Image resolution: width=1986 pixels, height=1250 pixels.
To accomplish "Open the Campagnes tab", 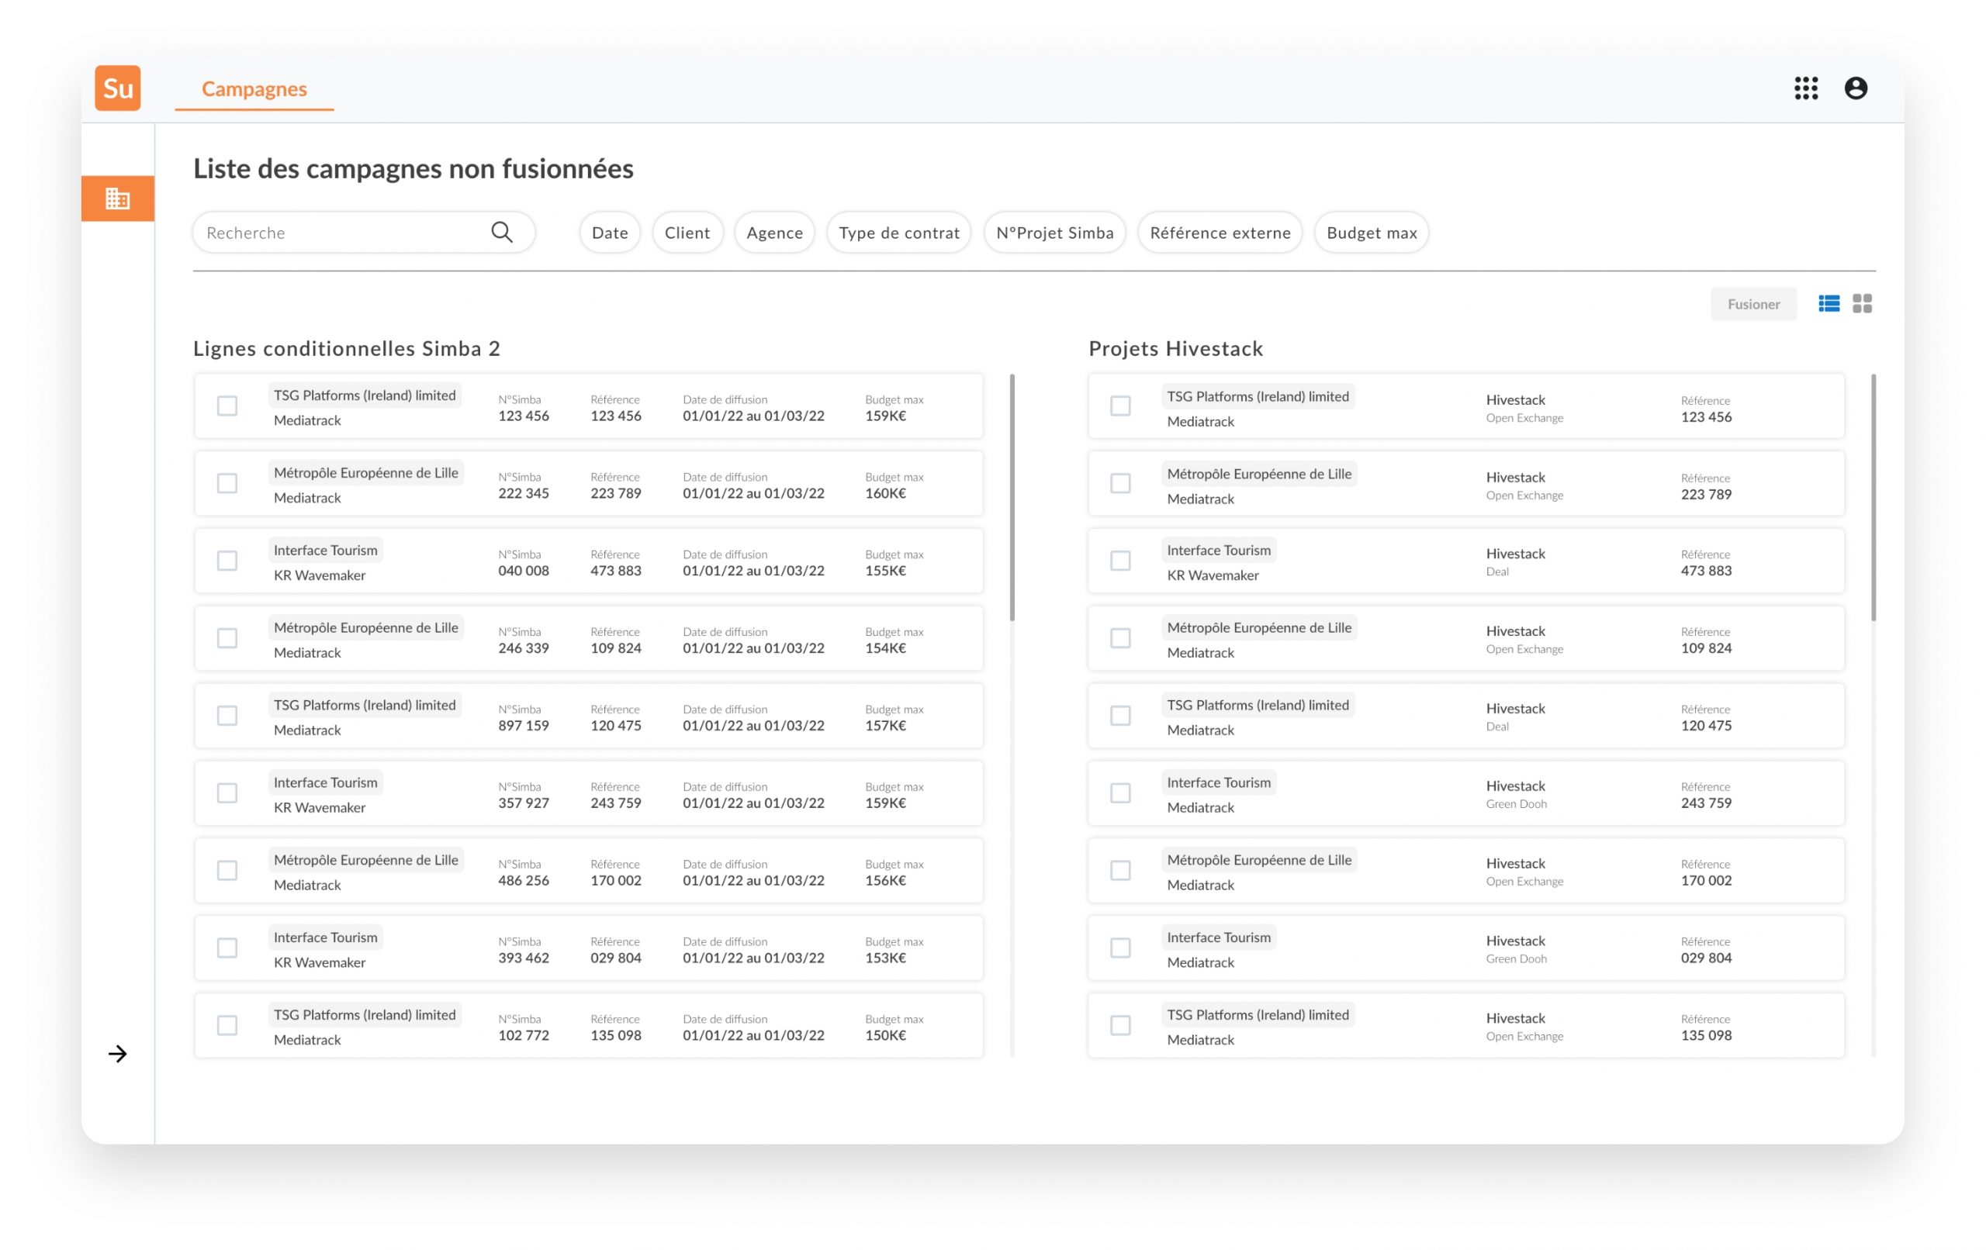I will [254, 89].
